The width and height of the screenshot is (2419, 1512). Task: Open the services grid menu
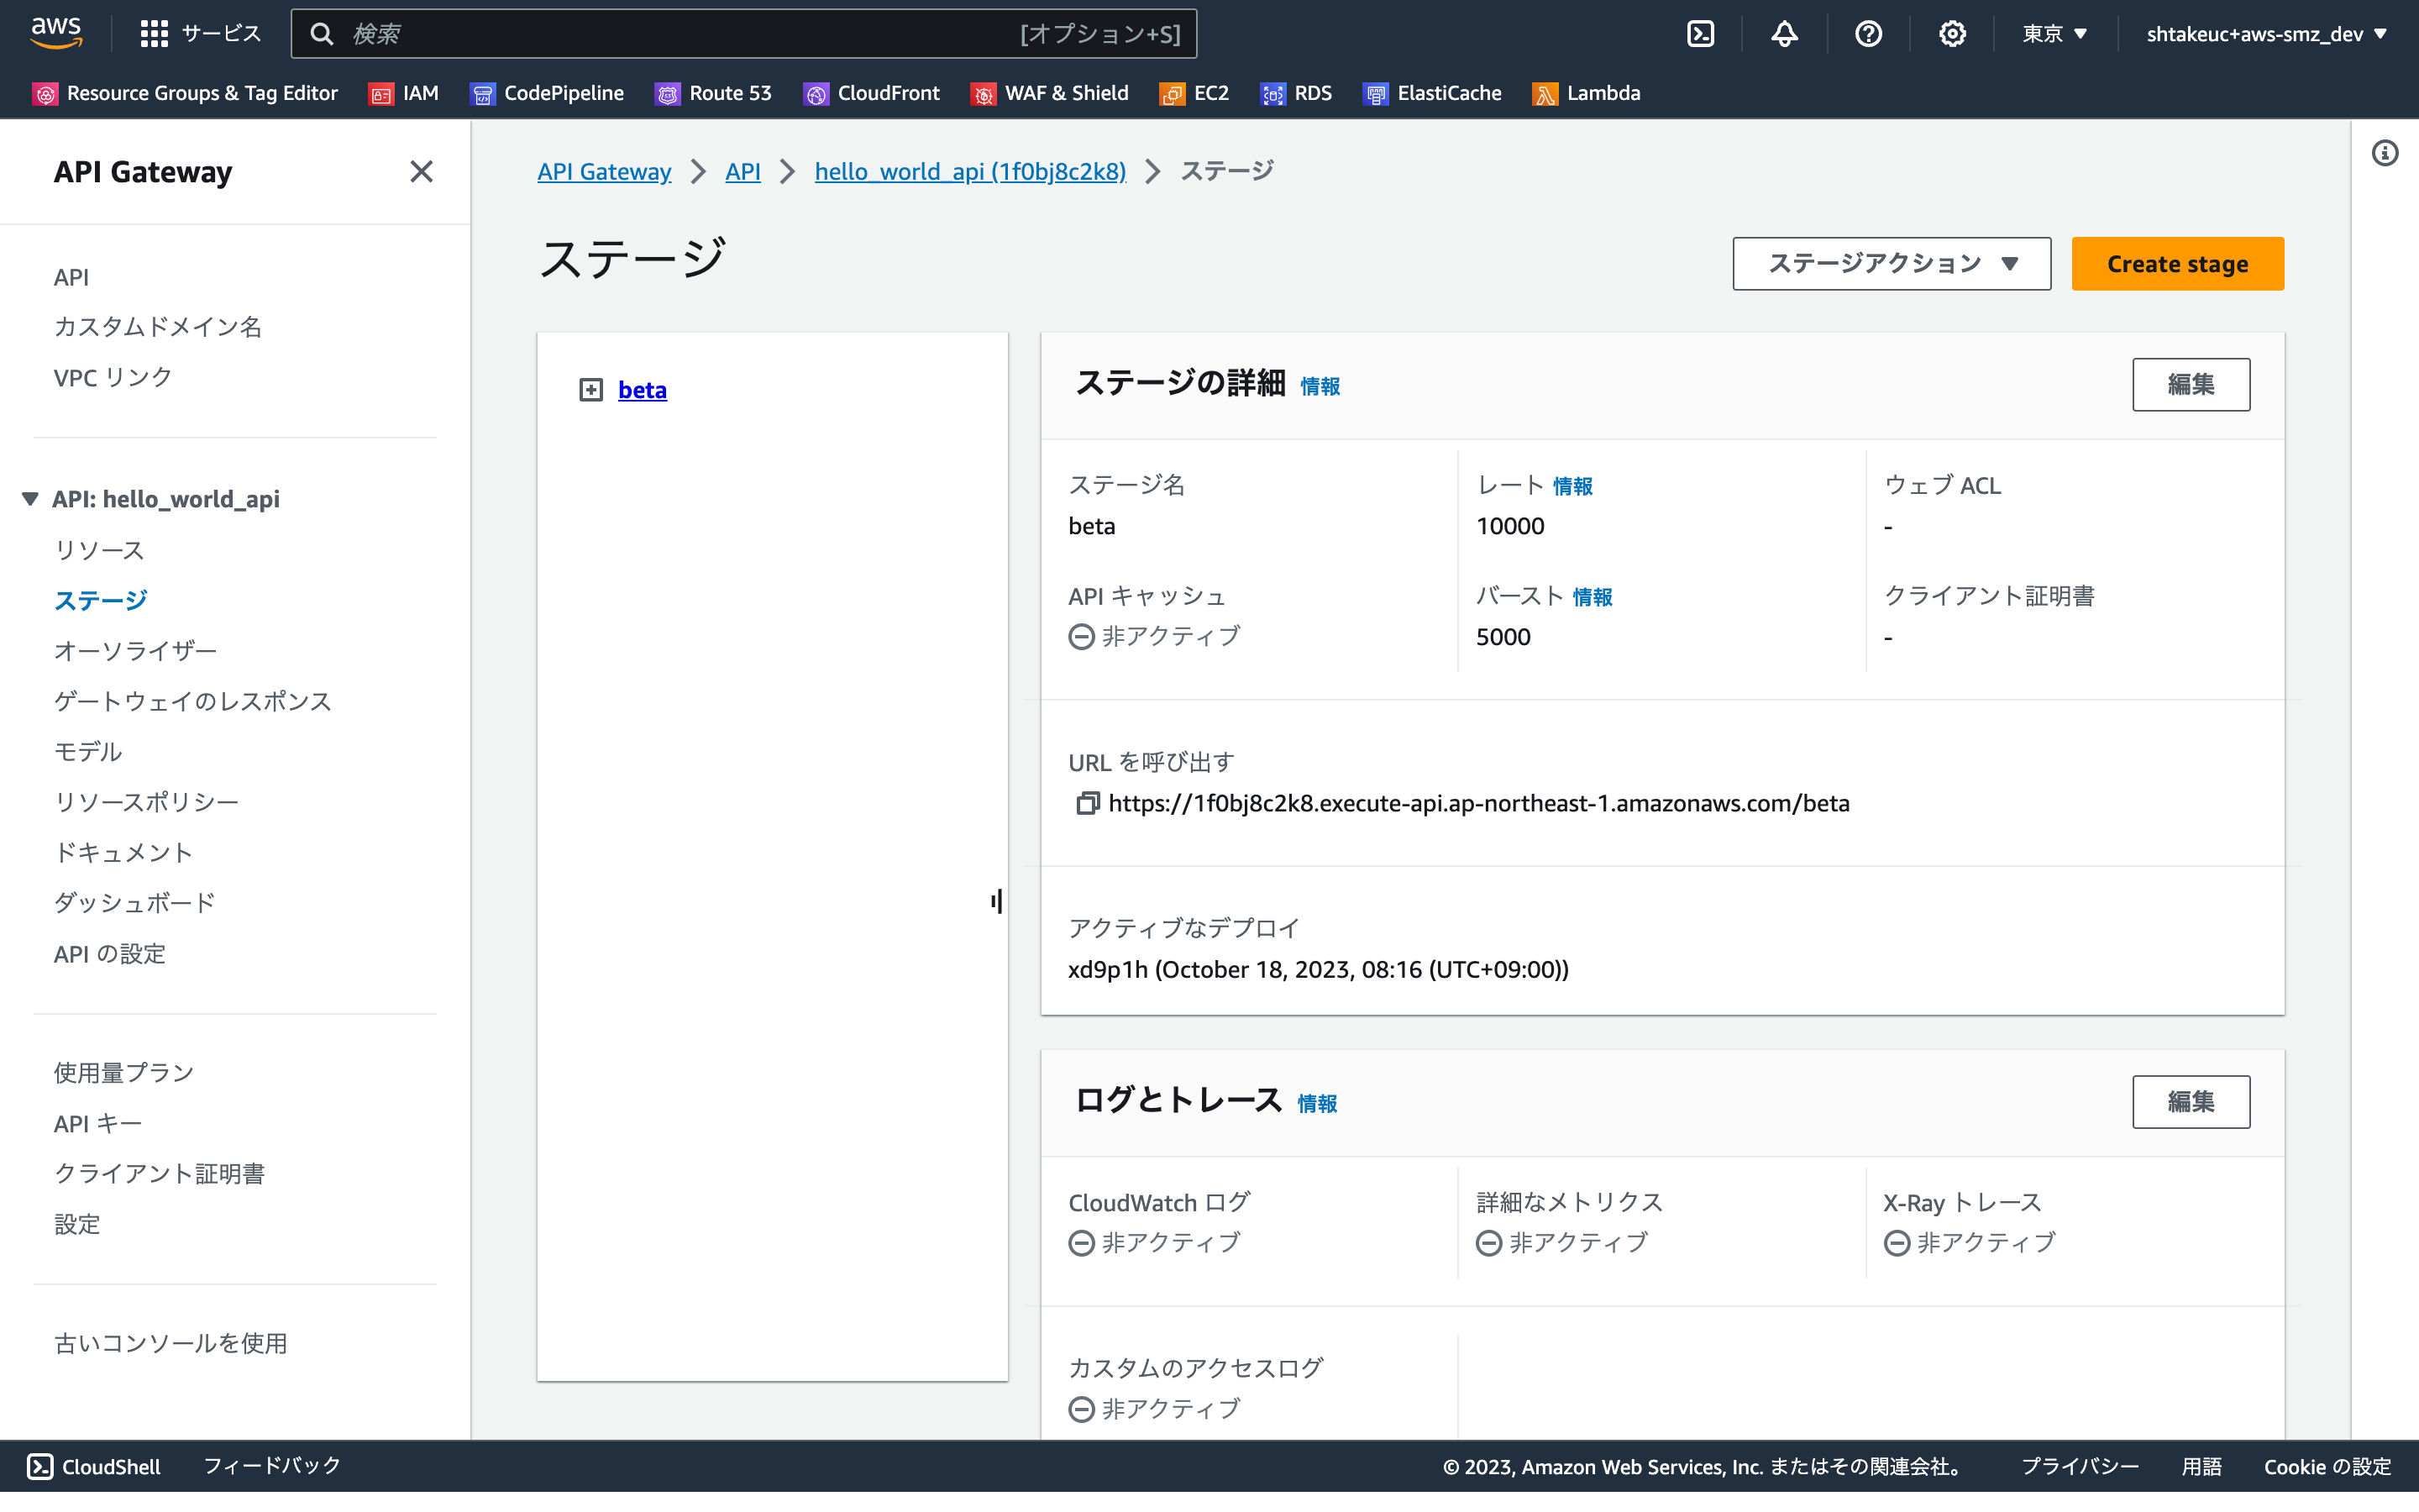click(x=200, y=34)
